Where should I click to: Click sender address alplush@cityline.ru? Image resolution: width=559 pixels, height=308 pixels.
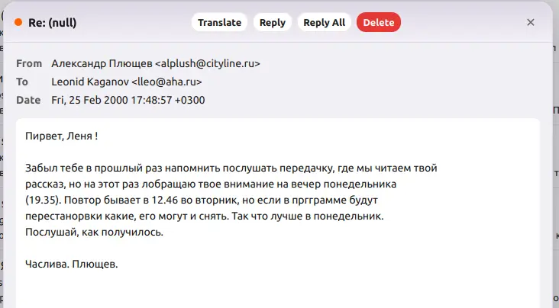click(x=208, y=63)
